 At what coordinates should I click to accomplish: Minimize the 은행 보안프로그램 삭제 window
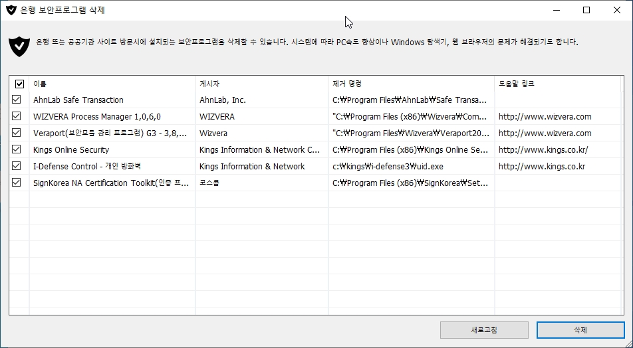click(557, 10)
